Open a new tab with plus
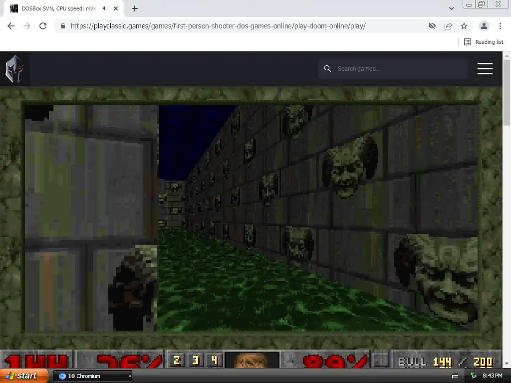Screen dimensions: 511x383 (135, 8)
